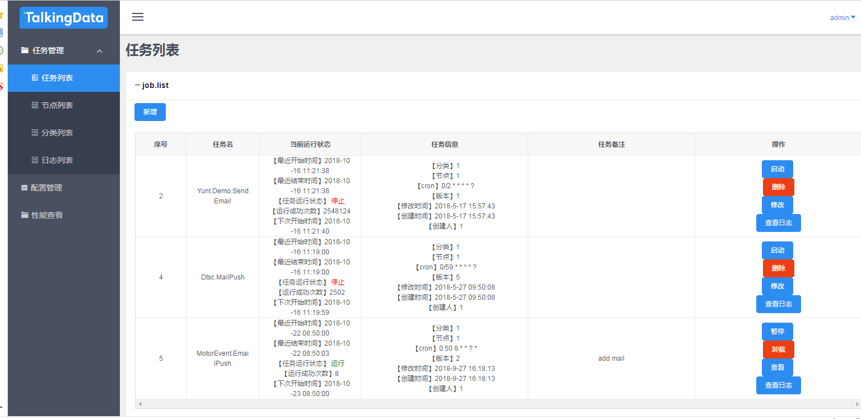Click 查看日志 for MotorEvent.EmailPush
The width and height of the screenshot is (861, 419).
point(779,385)
